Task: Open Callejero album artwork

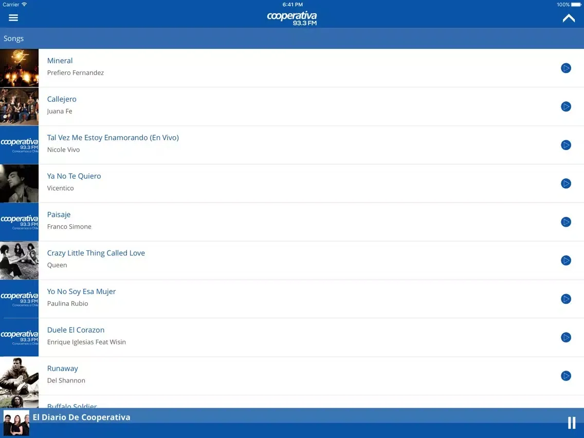Action: (x=19, y=106)
